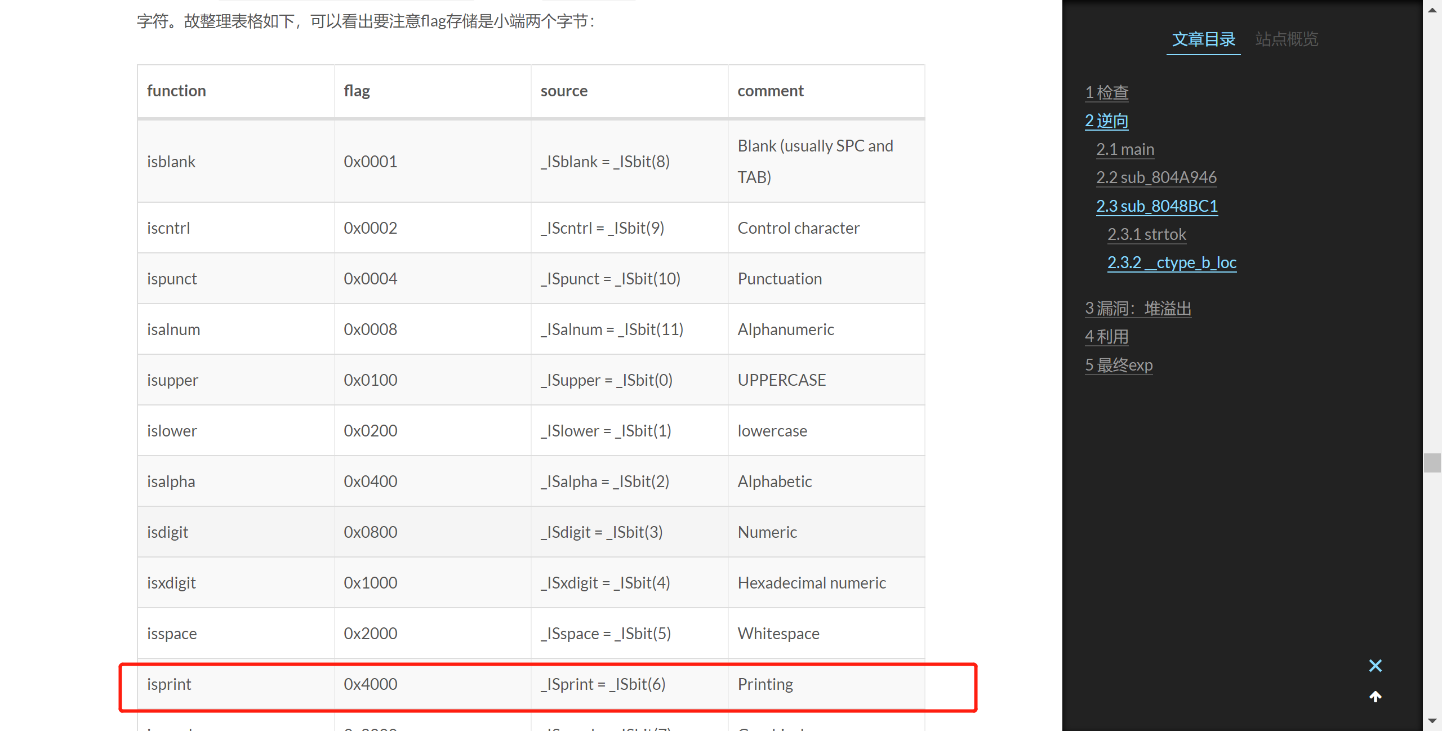Open section 5 最终exp
Screen dimensions: 1442x731
tap(1118, 365)
